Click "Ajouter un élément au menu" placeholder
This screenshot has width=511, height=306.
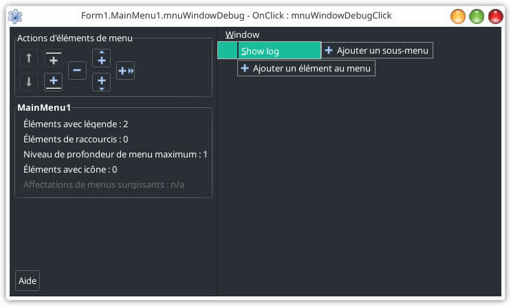pyautogui.click(x=306, y=68)
